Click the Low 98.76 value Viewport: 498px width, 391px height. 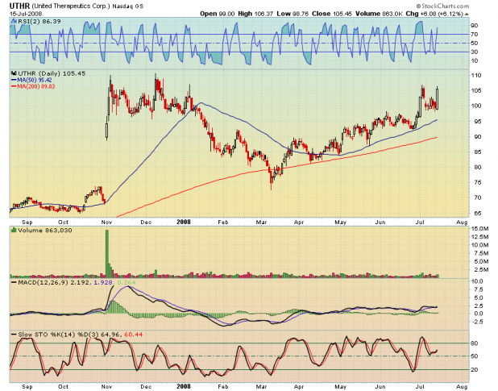pyautogui.click(x=293, y=14)
